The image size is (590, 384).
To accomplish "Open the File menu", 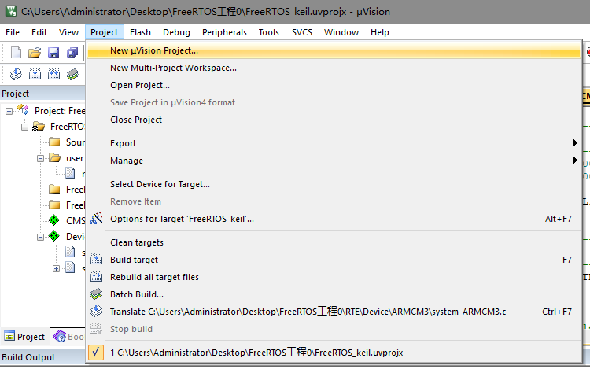I will pos(13,32).
